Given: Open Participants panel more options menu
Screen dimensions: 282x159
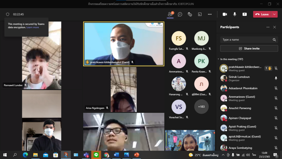Looking at the screenshot, I should coord(268,27).
